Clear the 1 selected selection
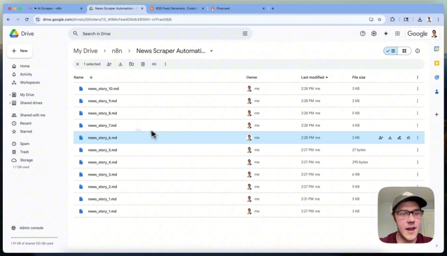Image resolution: width=447 pixels, height=256 pixels. click(x=78, y=64)
